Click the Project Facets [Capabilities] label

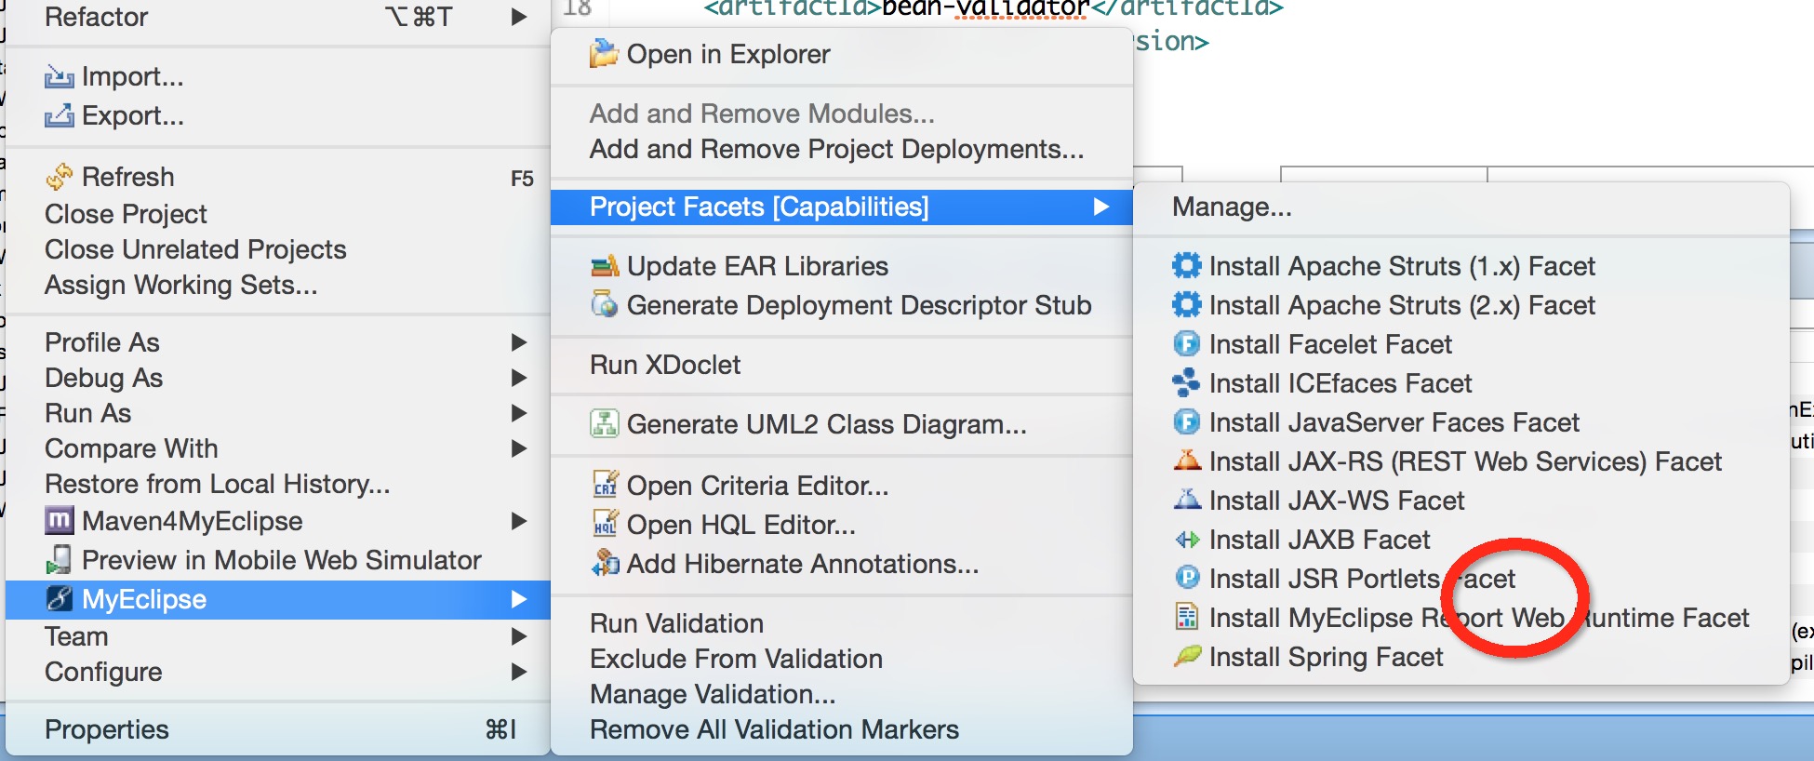pyautogui.click(x=759, y=207)
